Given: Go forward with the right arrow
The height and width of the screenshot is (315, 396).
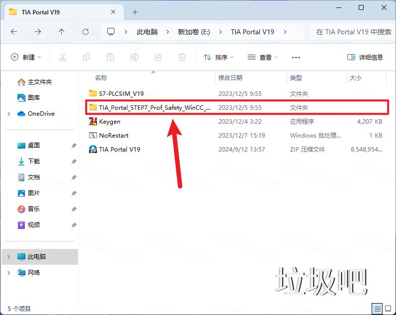Looking at the screenshot, I should 38,32.
